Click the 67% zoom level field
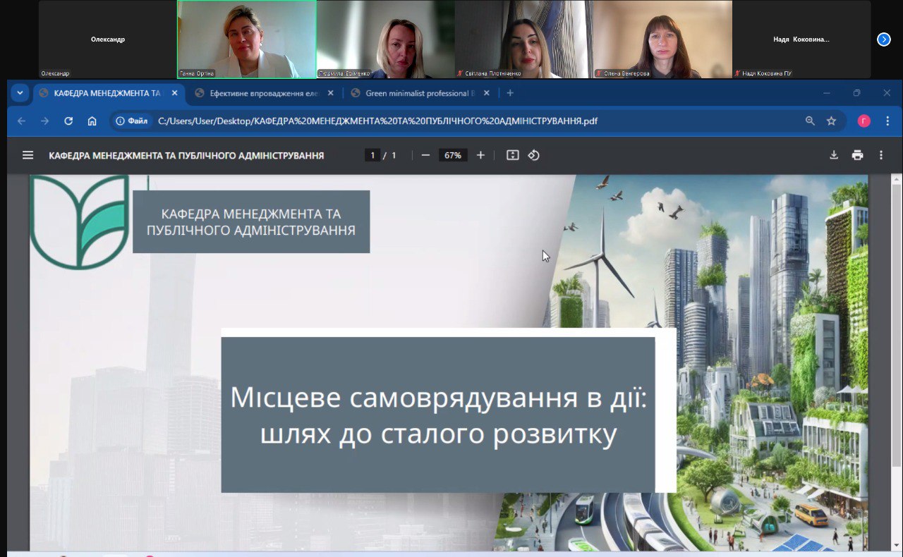Screen dimensions: 903x557 453,155
